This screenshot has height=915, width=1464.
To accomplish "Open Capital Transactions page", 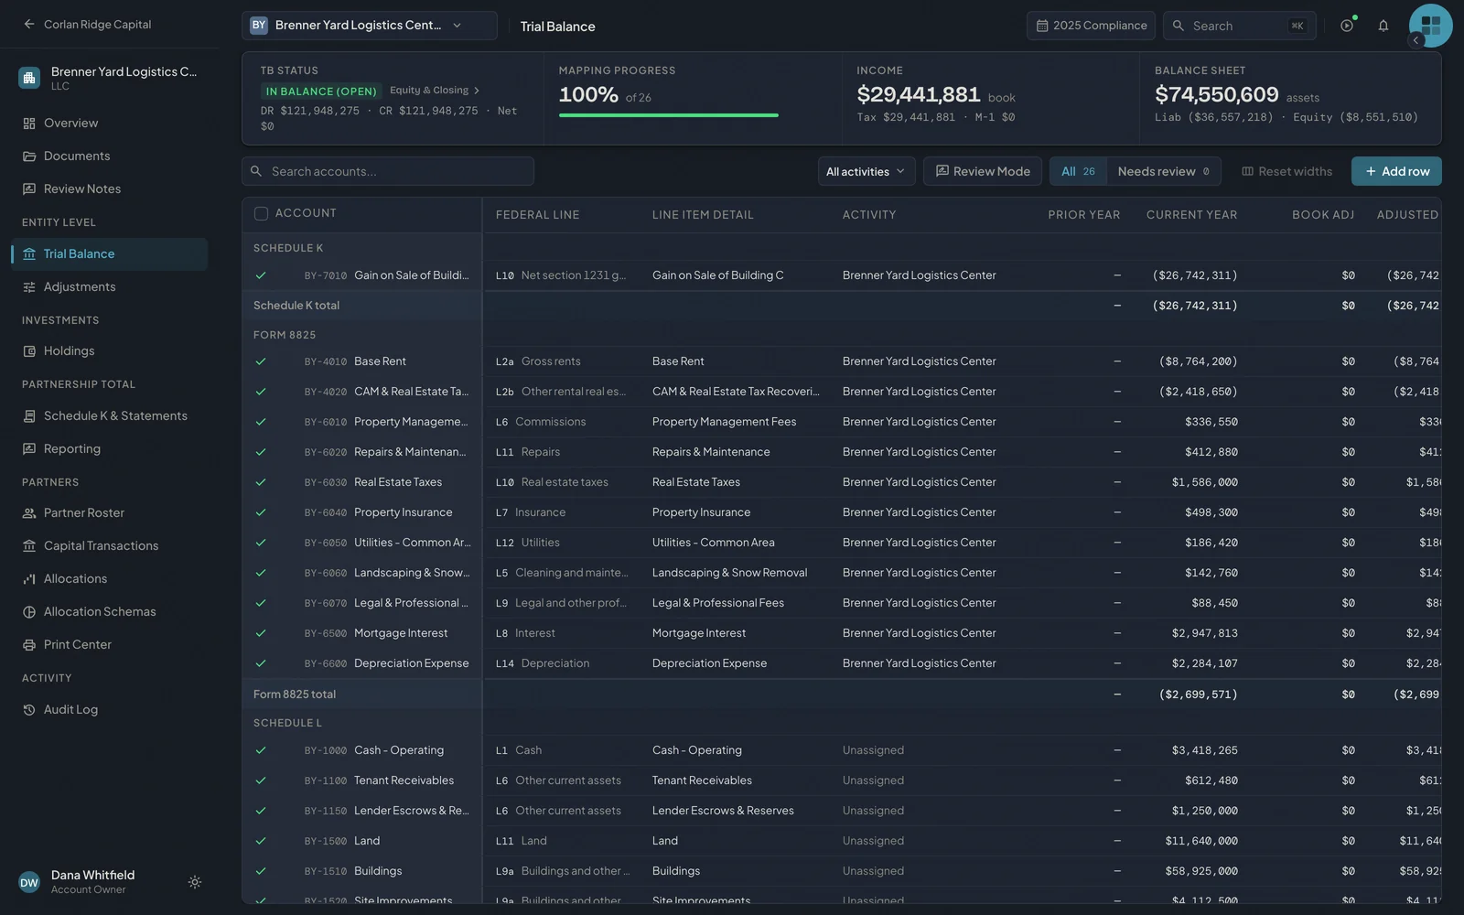I will tap(110, 545).
